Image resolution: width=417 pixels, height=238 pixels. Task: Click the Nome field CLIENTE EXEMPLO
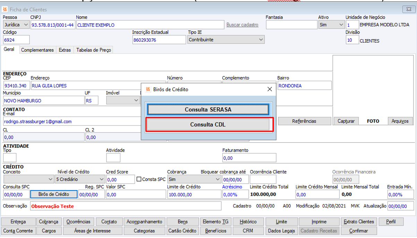(x=150, y=25)
